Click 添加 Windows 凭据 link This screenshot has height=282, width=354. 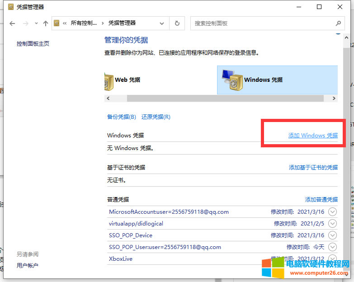click(313, 136)
